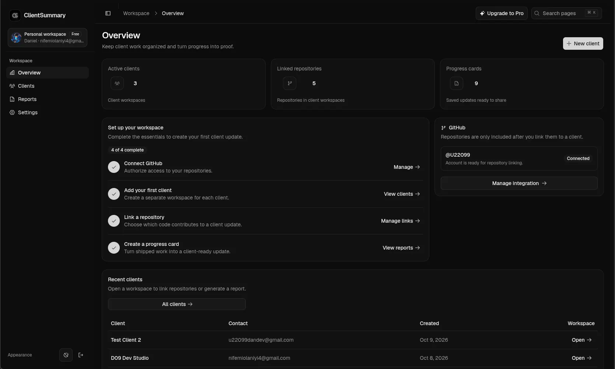Click checkmark beside Link a repository

114,221
